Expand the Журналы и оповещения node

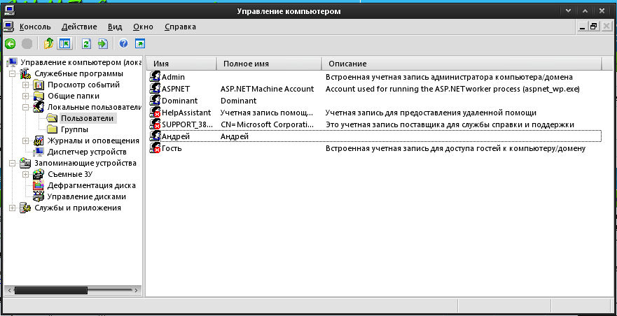point(25,141)
